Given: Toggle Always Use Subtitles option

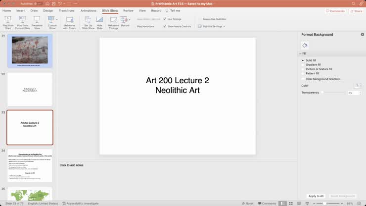Looking at the screenshot, I should point(214,19).
